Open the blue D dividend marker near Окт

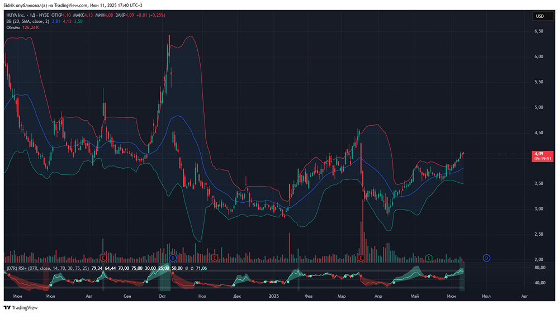tap(173, 258)
